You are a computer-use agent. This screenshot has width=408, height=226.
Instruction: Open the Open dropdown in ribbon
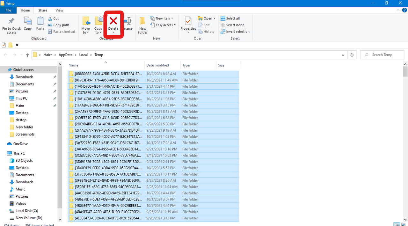(x=207, y=18)
